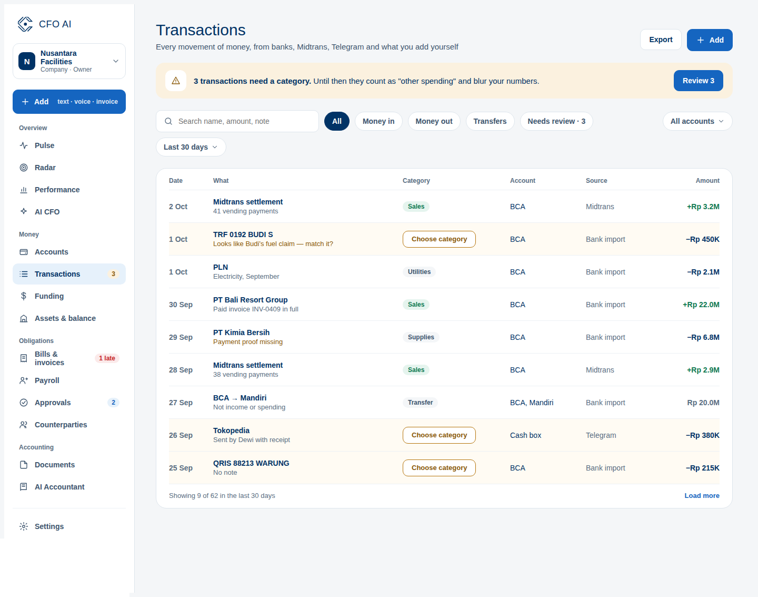The image size is (758, 597).
Task: Click the Funding dollar icon
Action: point(24,296)
